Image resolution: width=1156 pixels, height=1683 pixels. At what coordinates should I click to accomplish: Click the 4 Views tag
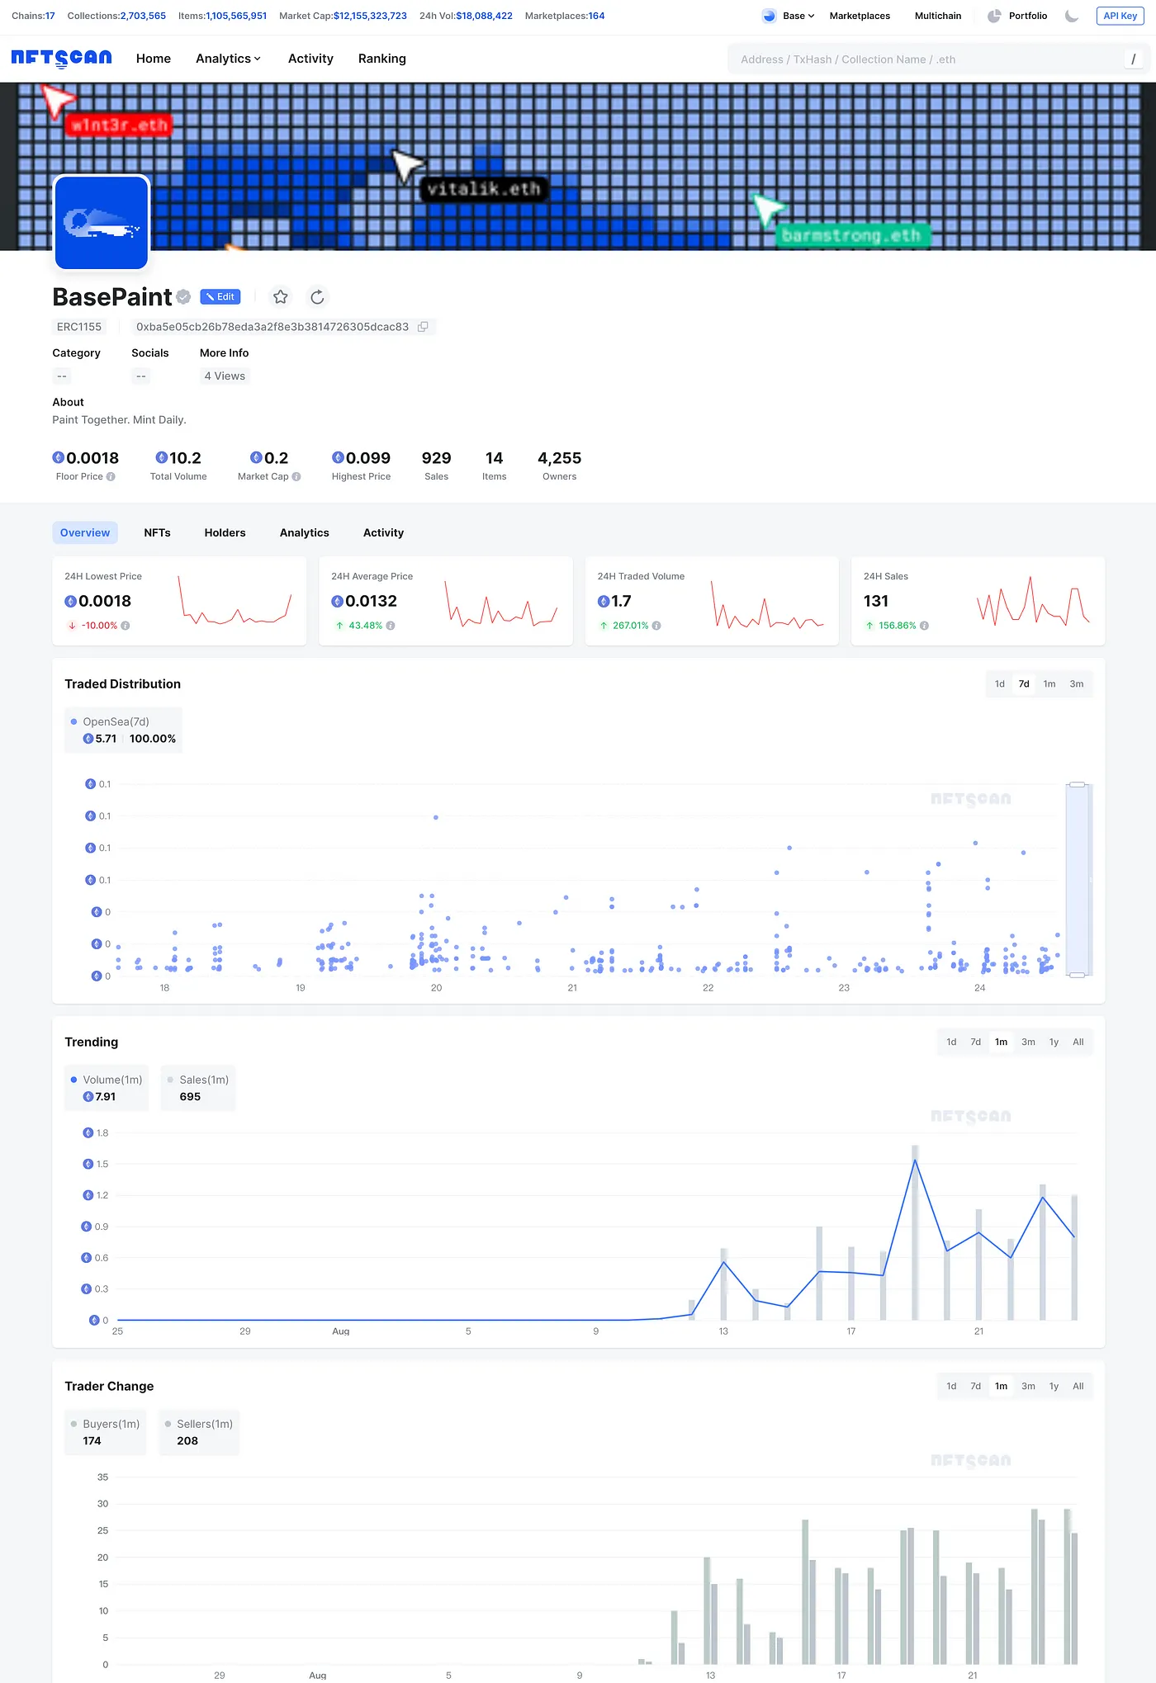225,376
